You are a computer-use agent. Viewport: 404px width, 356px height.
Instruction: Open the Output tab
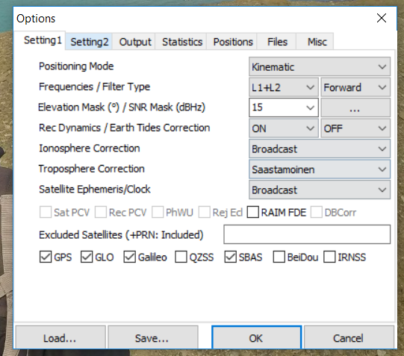(134, 42)
